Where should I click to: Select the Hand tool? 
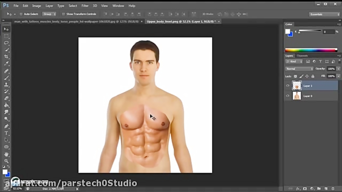[x=6, y=154]
